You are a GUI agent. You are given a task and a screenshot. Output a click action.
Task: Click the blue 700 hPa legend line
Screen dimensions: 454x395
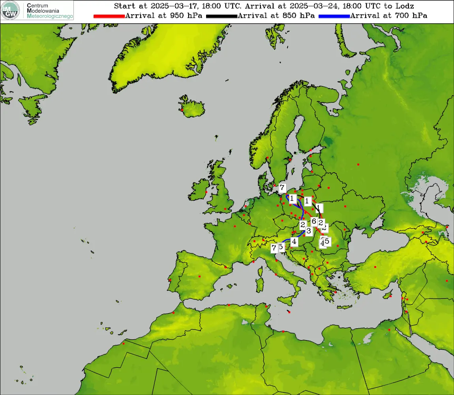[334, 16]
